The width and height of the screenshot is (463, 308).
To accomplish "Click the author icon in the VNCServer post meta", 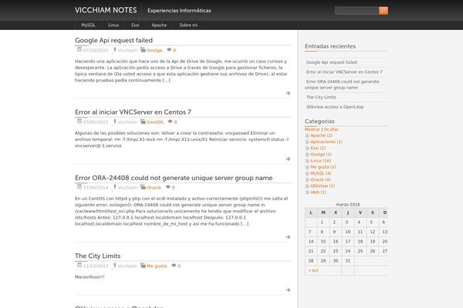I will (x=114, y=122).
